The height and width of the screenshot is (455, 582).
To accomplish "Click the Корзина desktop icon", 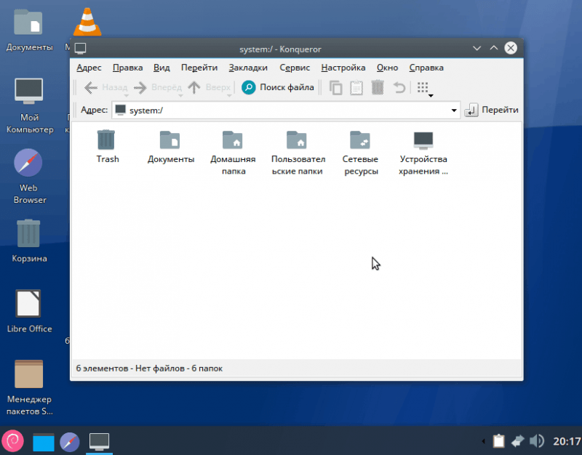I will pyautogui.click(x=29, y=241).
